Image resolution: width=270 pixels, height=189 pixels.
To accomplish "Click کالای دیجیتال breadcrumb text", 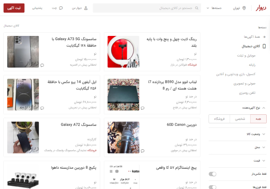I will coord(11,26).
